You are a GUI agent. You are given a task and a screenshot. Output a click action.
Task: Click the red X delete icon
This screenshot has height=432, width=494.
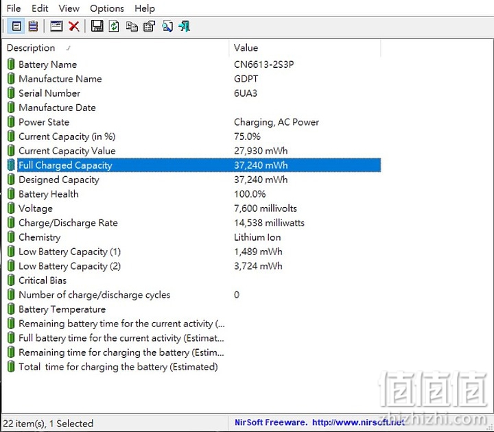click(x=74, y=26)
